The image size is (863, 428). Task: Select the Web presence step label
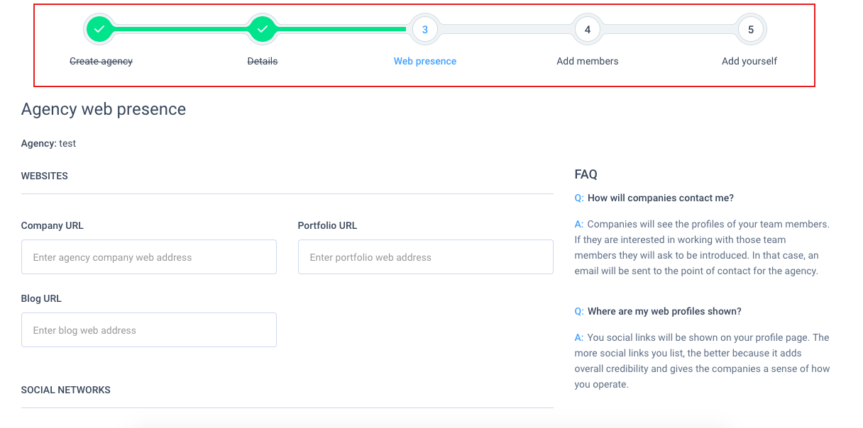pyautogui.click(x=425, y=61)
